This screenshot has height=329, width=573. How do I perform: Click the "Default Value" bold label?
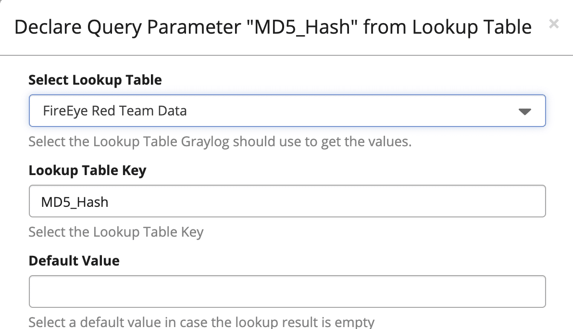coord(74,261)
